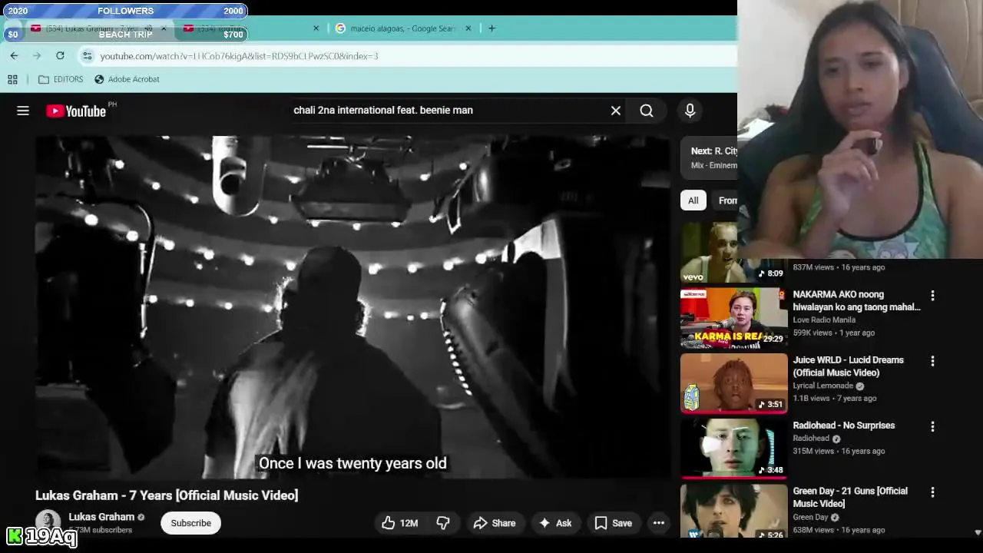
Task: Open the browser apps grid icon
Action: coord(12,79)
